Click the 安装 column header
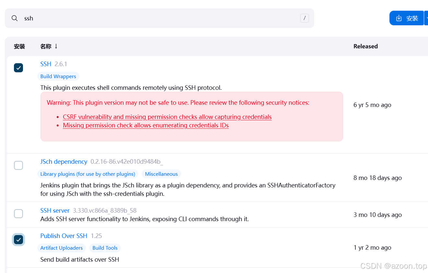This screenshot has height=273, width=428. coord(19,46)
